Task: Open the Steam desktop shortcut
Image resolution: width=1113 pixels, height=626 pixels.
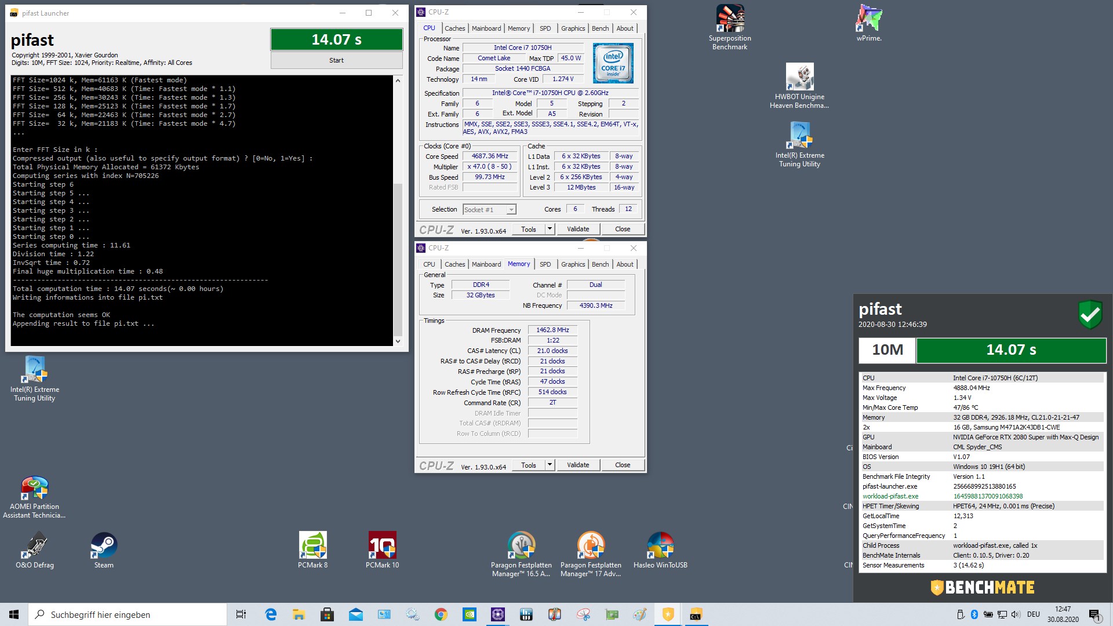Action: pos(104,551)
